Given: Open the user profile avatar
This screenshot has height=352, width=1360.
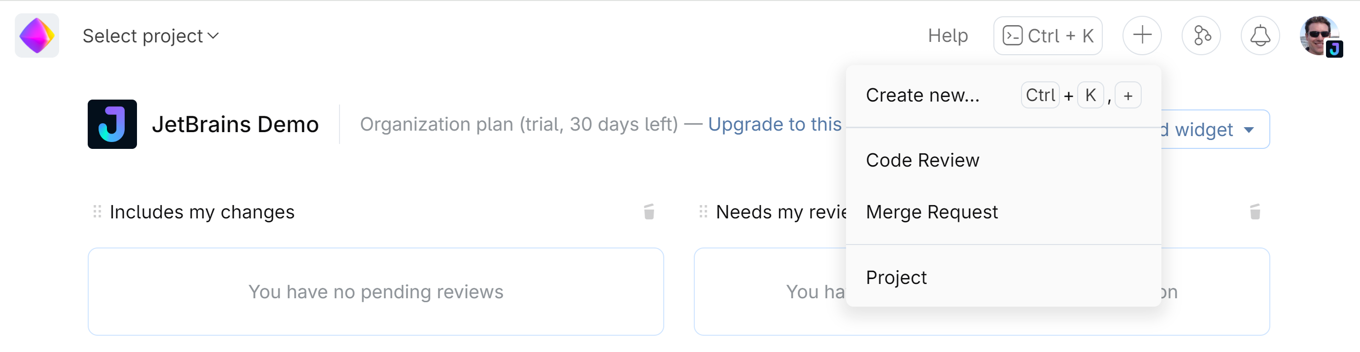Looking at the screenshot, I should tap(1320, 35).
